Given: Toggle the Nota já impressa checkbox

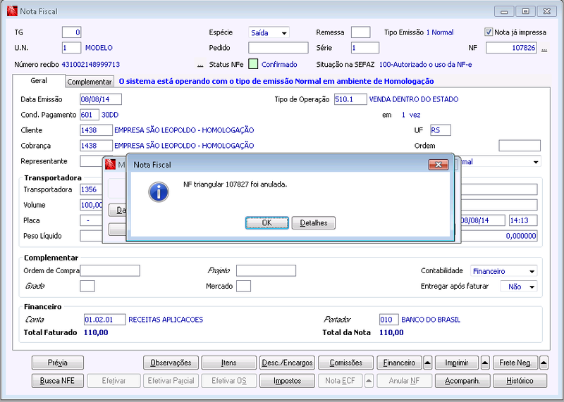Looking at the screenshot, I should click(488, 32).
